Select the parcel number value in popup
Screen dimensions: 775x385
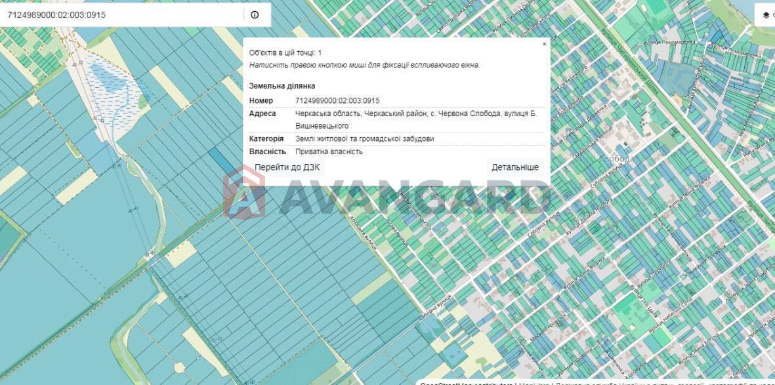(x=337, y=100)
